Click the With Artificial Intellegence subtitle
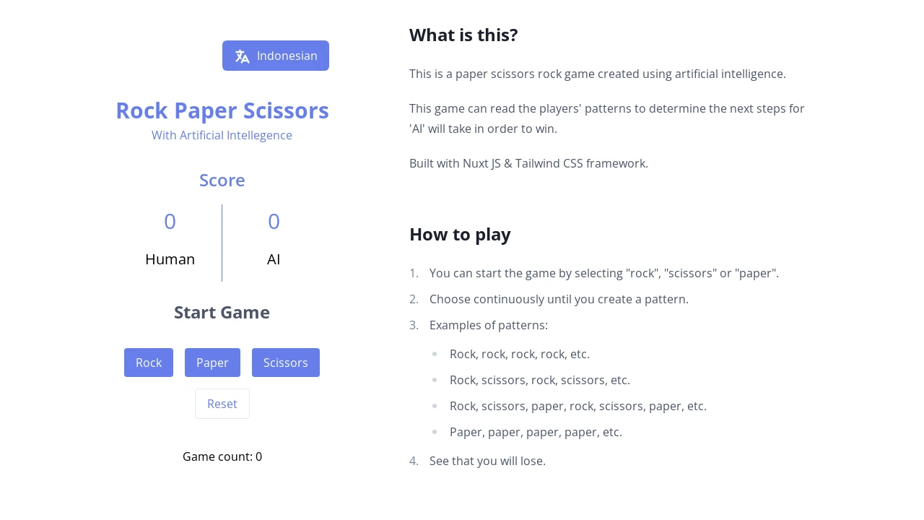924x520 pixels. pos(222,135)
